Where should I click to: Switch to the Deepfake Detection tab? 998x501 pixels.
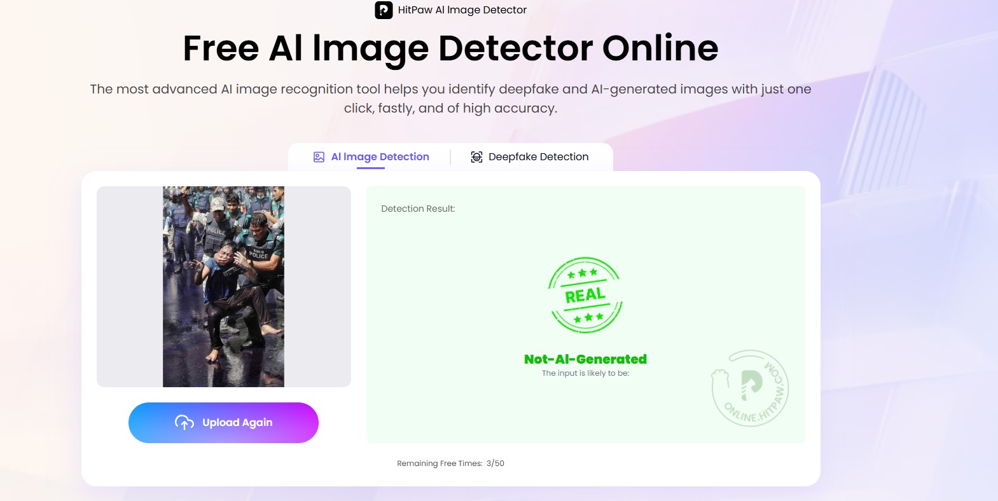click(538, 157)
